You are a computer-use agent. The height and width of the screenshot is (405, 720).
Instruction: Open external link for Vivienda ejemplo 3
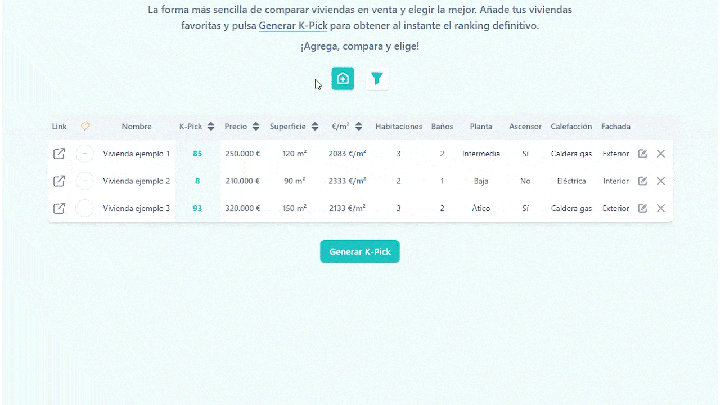pos(59,208)
